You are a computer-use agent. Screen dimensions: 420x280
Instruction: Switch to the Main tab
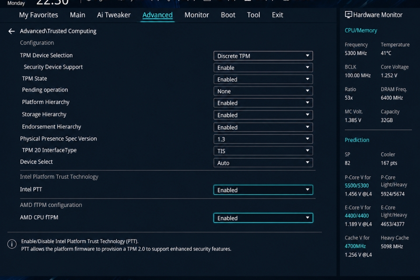[77, 15]
